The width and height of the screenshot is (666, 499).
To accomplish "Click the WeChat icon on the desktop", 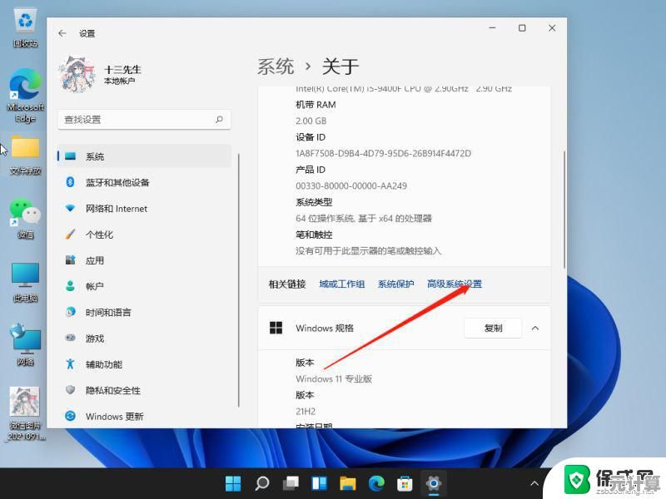I will coord(24,210).
